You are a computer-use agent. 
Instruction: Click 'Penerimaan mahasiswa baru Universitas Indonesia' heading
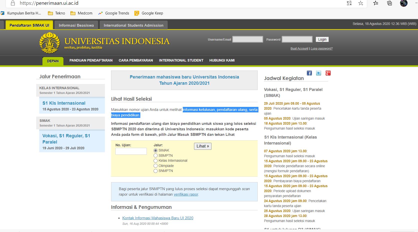(x=184, y=77)
